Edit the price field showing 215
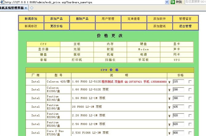The image size is (206, 136). (178, 82)
